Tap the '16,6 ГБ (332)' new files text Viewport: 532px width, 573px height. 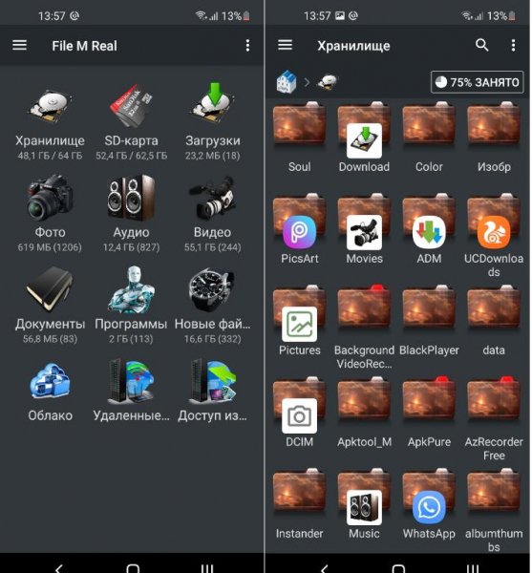(212, 339)
